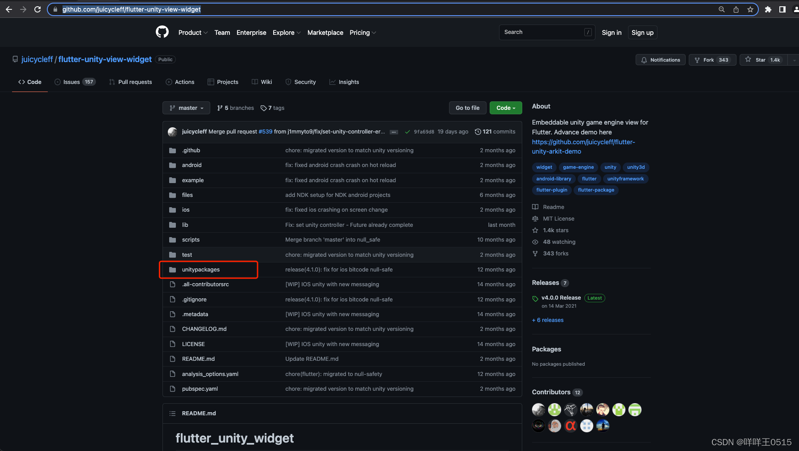The image size is (799, 451).
Task: Go back using browser back arrow
Action: (9, 9)
